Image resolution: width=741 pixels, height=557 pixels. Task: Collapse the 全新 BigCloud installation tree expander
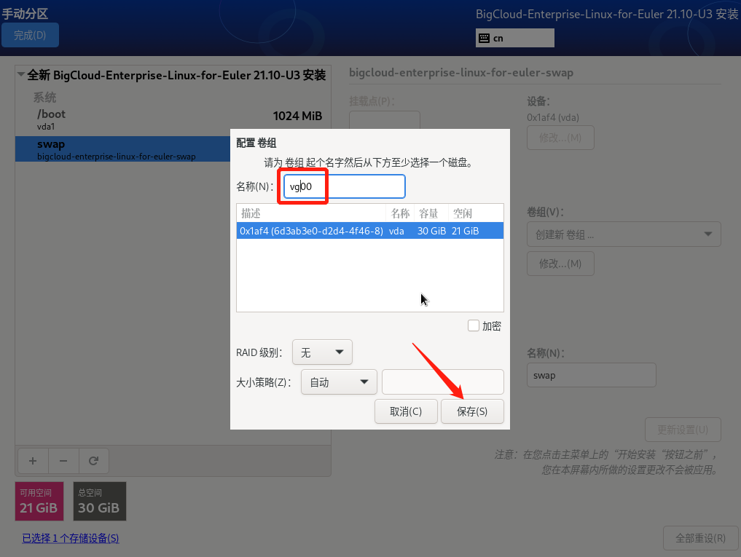pos(21,75)
